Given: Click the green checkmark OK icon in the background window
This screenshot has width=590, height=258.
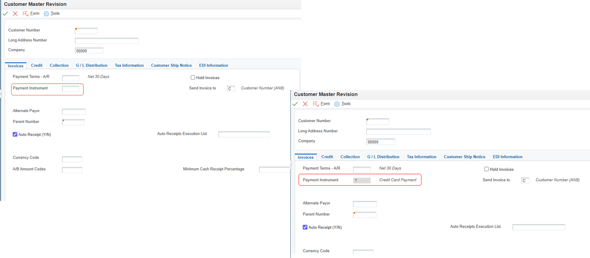Looking at the screenshot, I should click(5, 14).
